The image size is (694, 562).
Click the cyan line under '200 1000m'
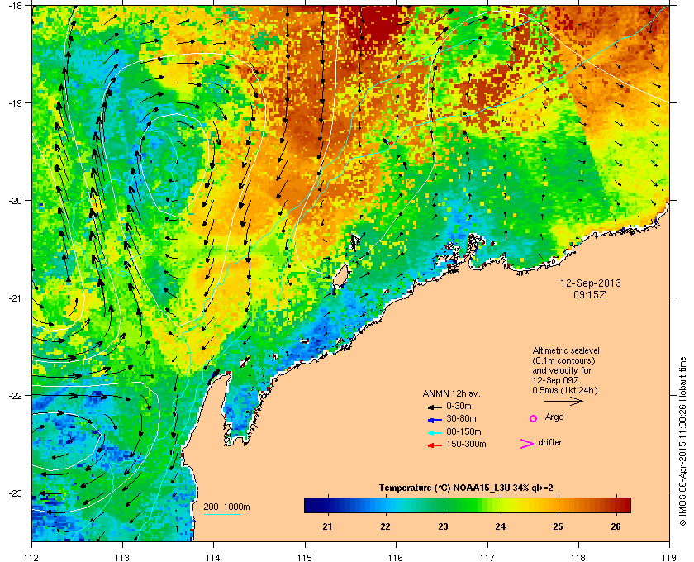pos(222,514)
